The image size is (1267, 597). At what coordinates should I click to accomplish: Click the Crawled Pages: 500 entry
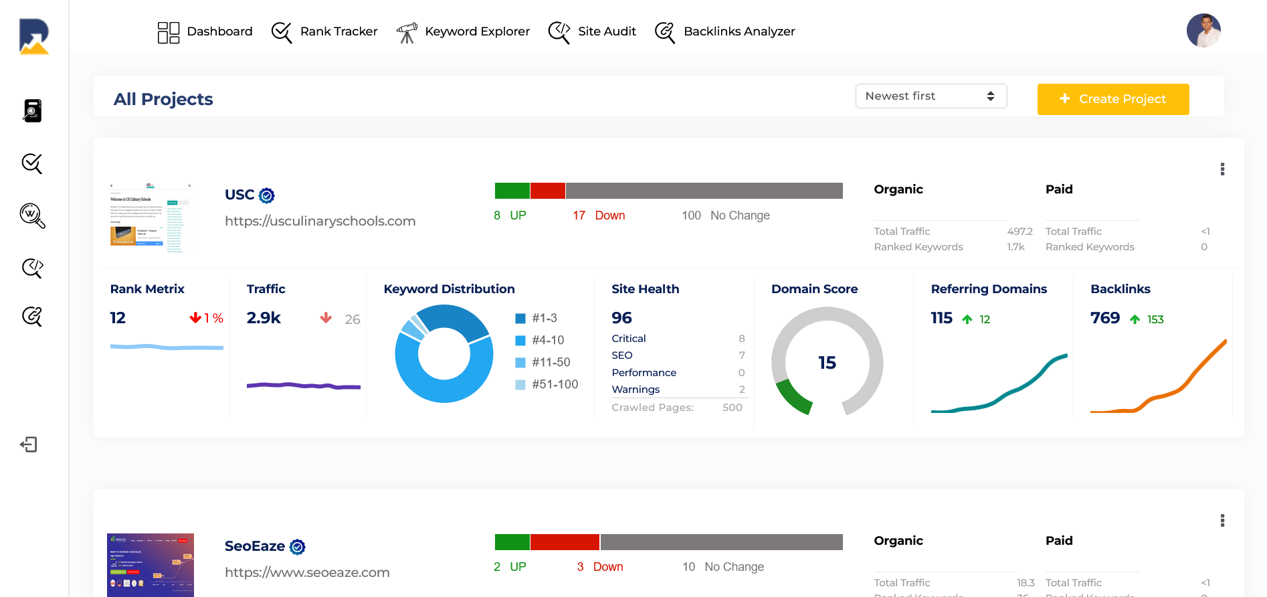677,408
